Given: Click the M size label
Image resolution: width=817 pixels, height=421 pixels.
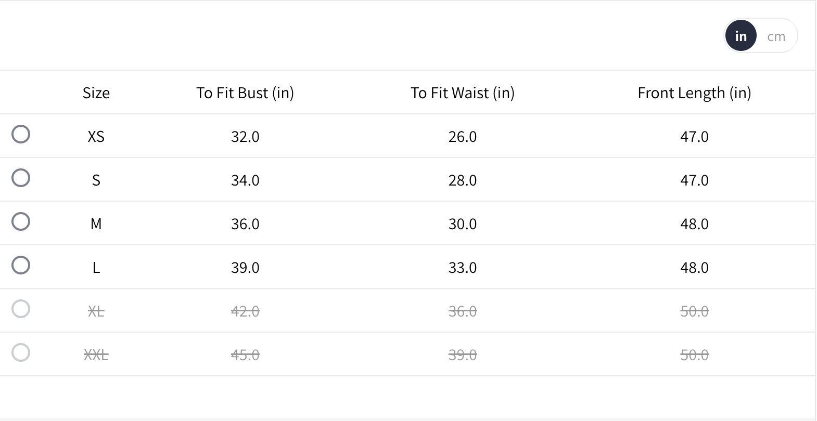Looking at the screenshot, I should [96, 223].
